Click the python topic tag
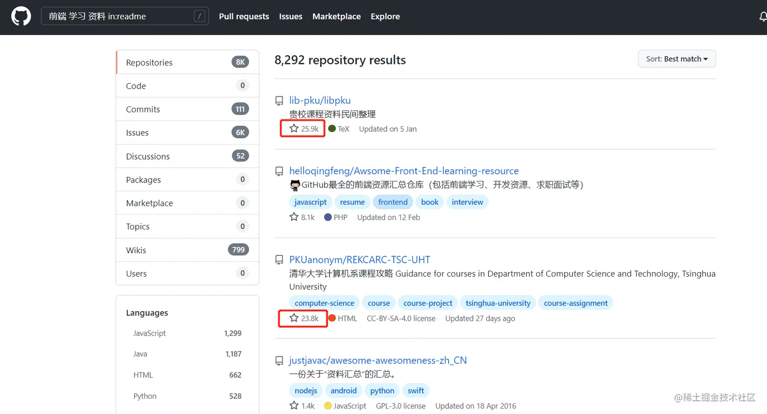The image size is (767, 414). pos(382,391)
